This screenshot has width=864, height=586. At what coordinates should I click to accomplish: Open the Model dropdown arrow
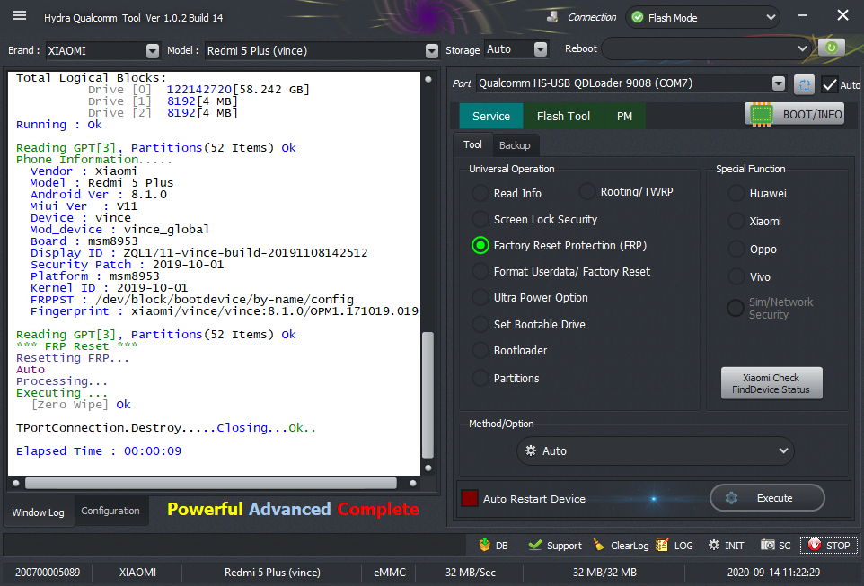(x=432, y=50)
